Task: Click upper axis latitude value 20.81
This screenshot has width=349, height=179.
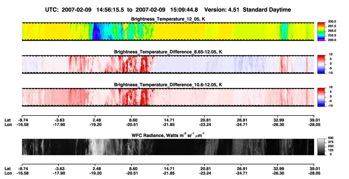Action: tap(205, 120)
